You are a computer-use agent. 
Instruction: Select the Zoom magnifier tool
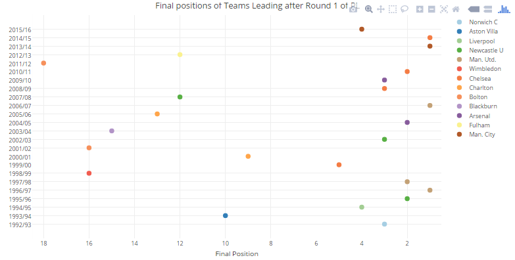pos(369,9)
